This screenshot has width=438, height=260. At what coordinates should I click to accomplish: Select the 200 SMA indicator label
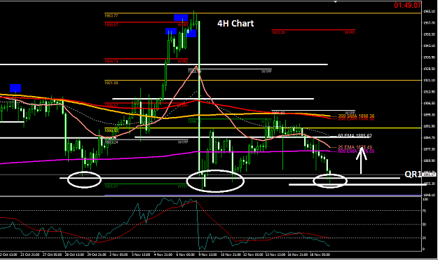tap(356, 116)
